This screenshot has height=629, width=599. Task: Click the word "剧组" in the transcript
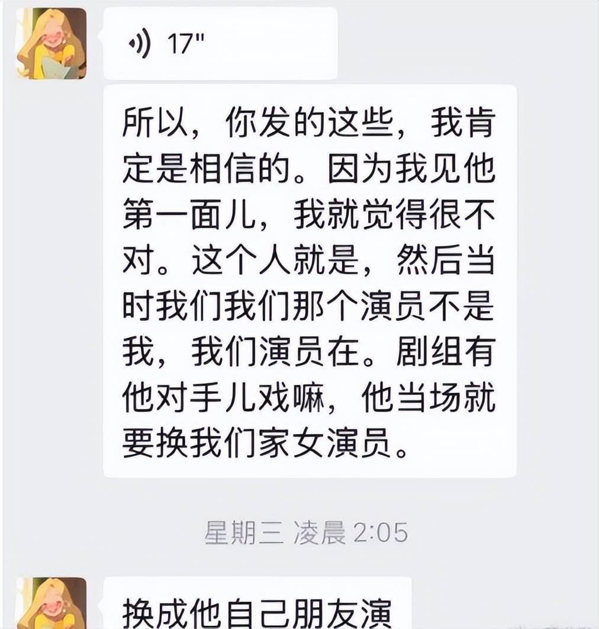click(428, 352)
